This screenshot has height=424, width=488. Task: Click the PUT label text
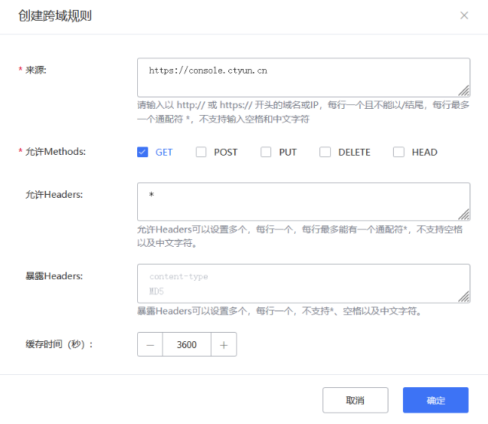288,153
